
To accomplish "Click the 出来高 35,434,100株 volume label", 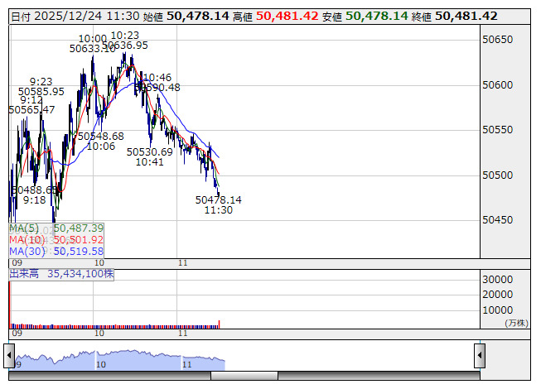I will tap(61, 274).
